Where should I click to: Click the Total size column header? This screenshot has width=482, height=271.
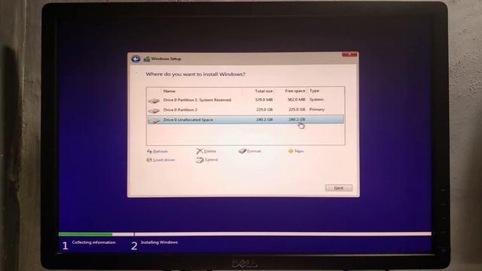pos(264,91)
